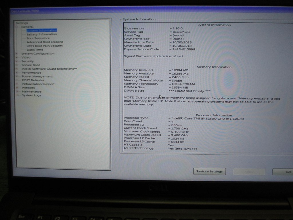Expand the System Logs node
293x220 pixels.
pos(17,95)
